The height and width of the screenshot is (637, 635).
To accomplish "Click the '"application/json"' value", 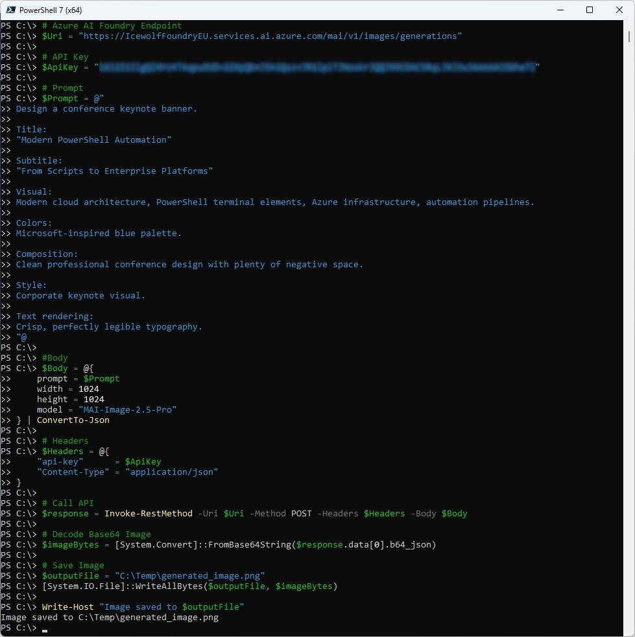I will 172,472.
